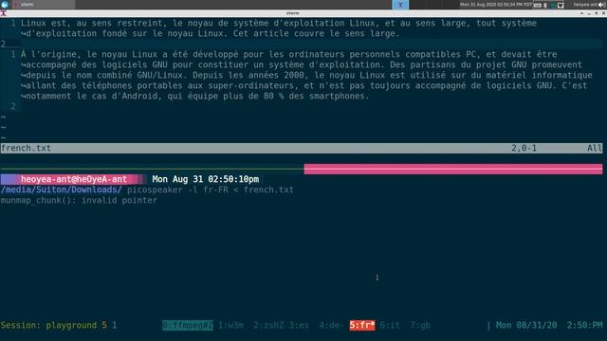Viewport: 607px width, 341px height.
Task: Click the munmap_chunk(): invalid pointer error line
Action: pyautogui.click(x=79, y=200)
